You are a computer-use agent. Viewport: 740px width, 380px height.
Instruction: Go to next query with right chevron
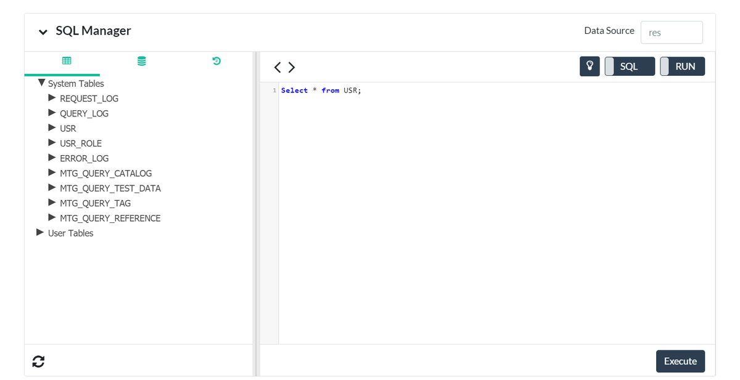pos(292,67)
